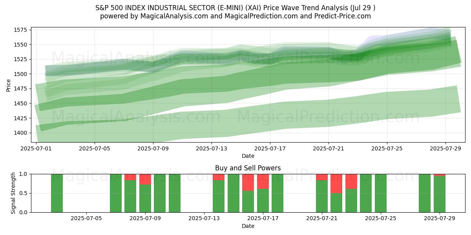Click the 0.0 signal strength tick label

coord(23,212)
